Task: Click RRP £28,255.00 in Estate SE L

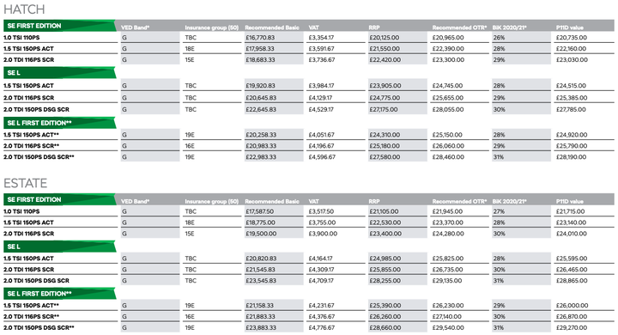Action: [x=385, y=281]
